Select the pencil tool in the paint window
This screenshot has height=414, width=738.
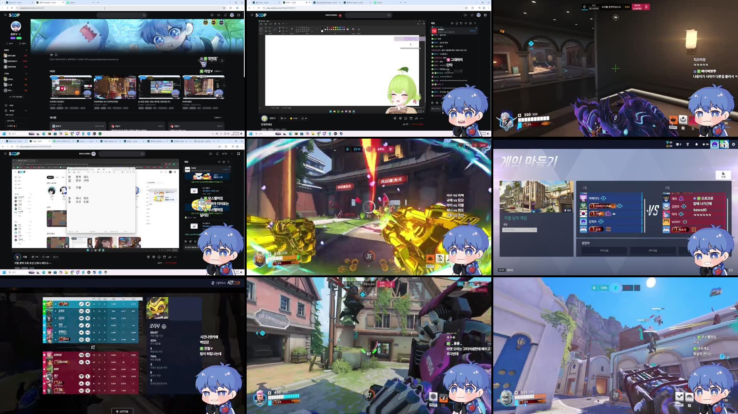coord(279,28)
